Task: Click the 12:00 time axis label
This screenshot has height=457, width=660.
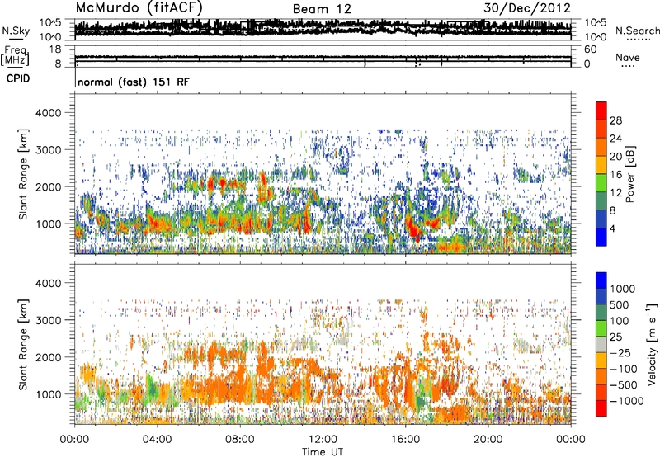Action: [323, 440]
